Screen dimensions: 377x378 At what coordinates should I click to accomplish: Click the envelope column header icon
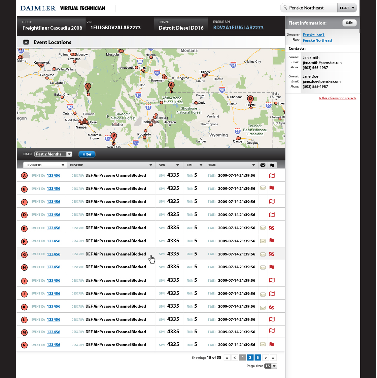click(263, 165)
